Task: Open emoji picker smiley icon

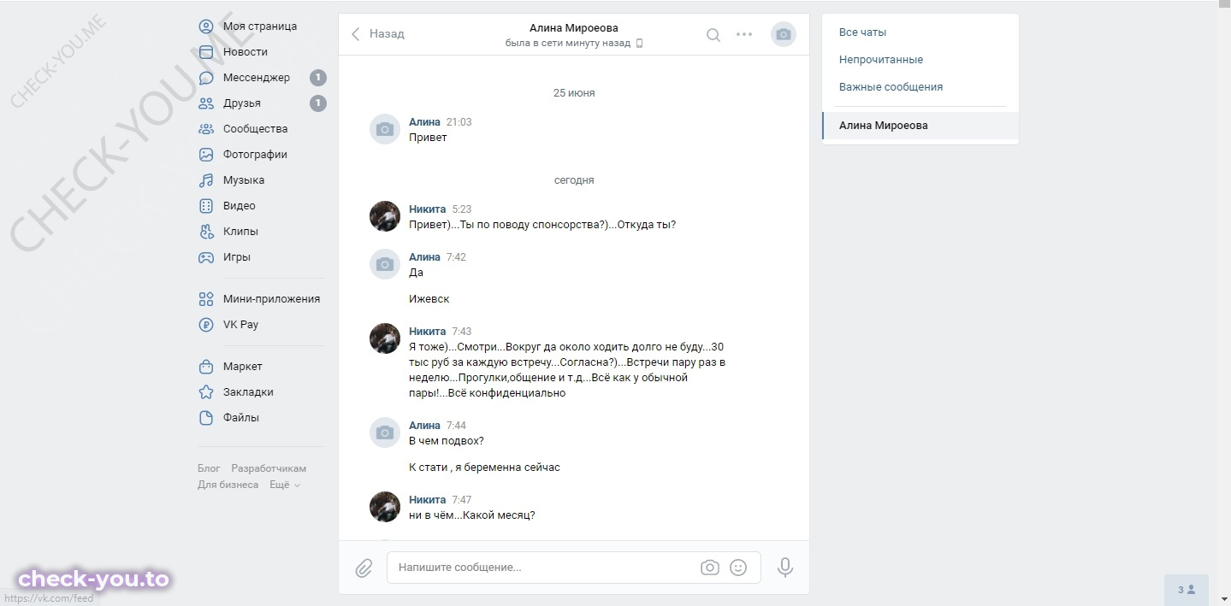Action: [738, 568]
